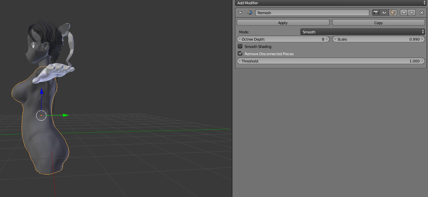Click the Threshold slider field

(x=331, y=61)
